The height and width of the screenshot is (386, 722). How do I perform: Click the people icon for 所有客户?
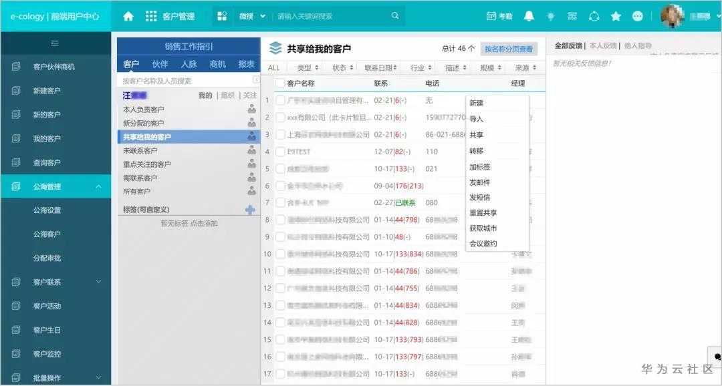click(251, 191)
